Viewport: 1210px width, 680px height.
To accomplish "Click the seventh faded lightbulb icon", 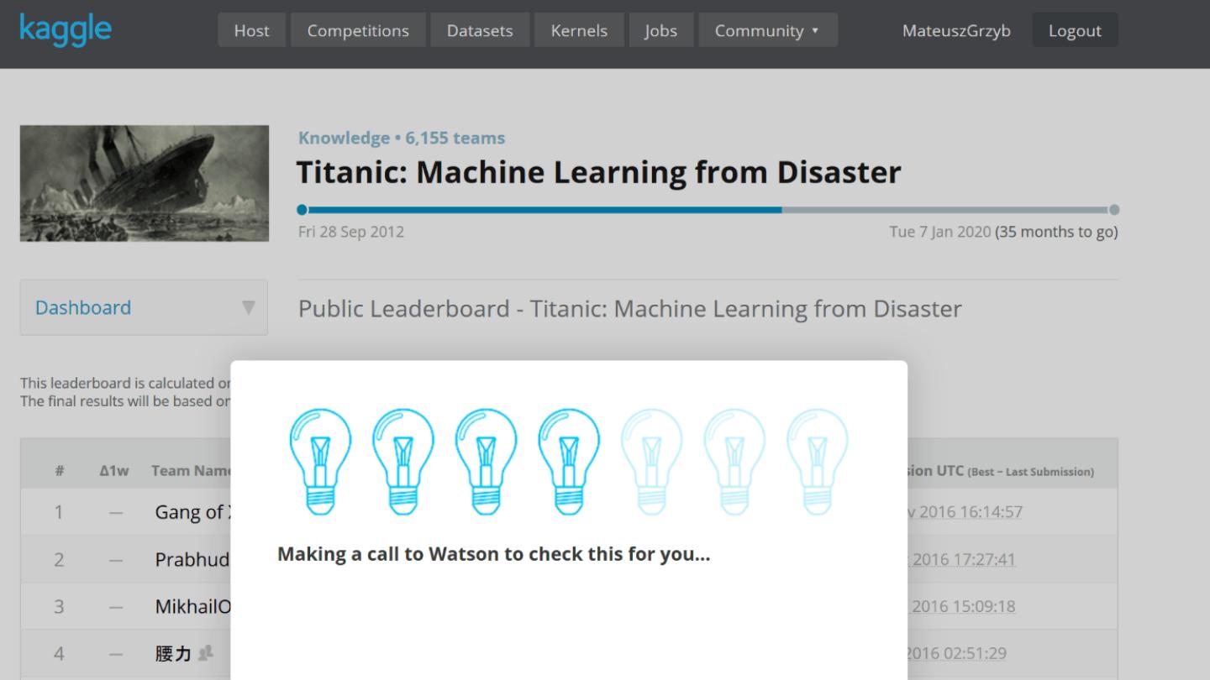I will (x=817, y=461).
